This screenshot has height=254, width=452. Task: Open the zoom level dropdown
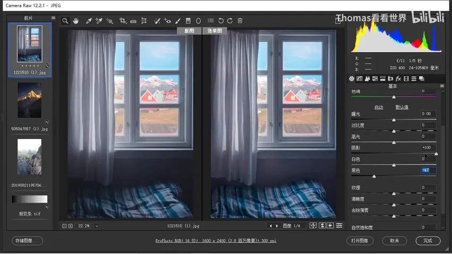click(97, 226)
